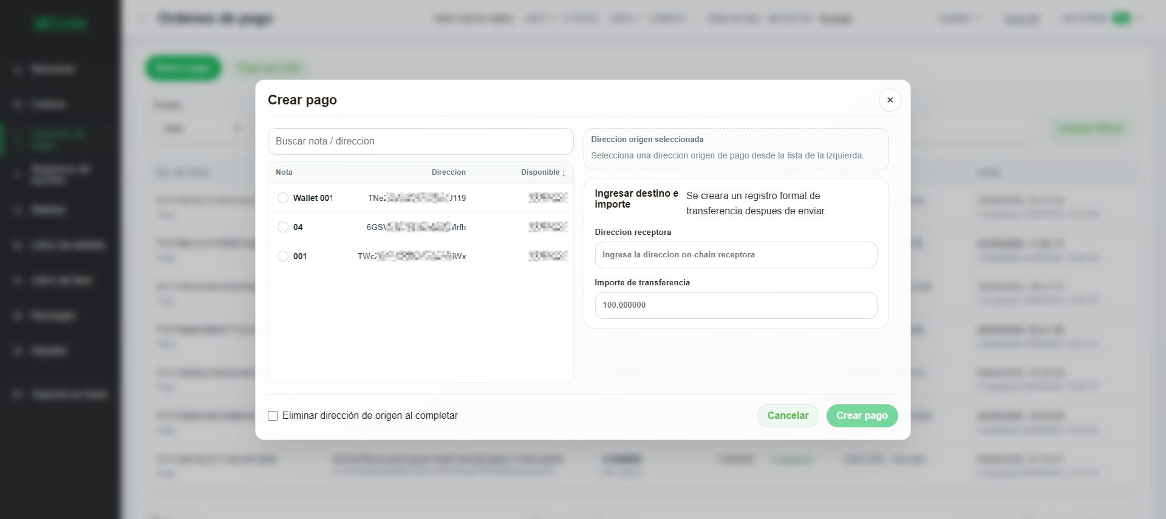Click the 'Se creara un registro formal' note
Image resolution: width=1166 pixels, height=519 pixels.
[x=756, y=203]
